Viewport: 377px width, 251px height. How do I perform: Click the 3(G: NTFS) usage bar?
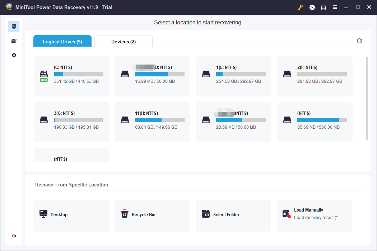point(79,120)
